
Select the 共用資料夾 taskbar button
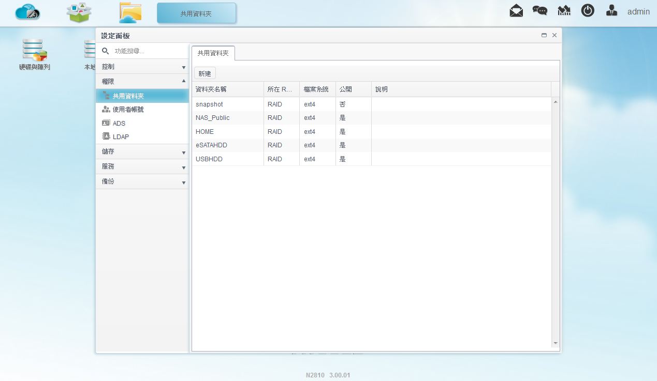196,13
